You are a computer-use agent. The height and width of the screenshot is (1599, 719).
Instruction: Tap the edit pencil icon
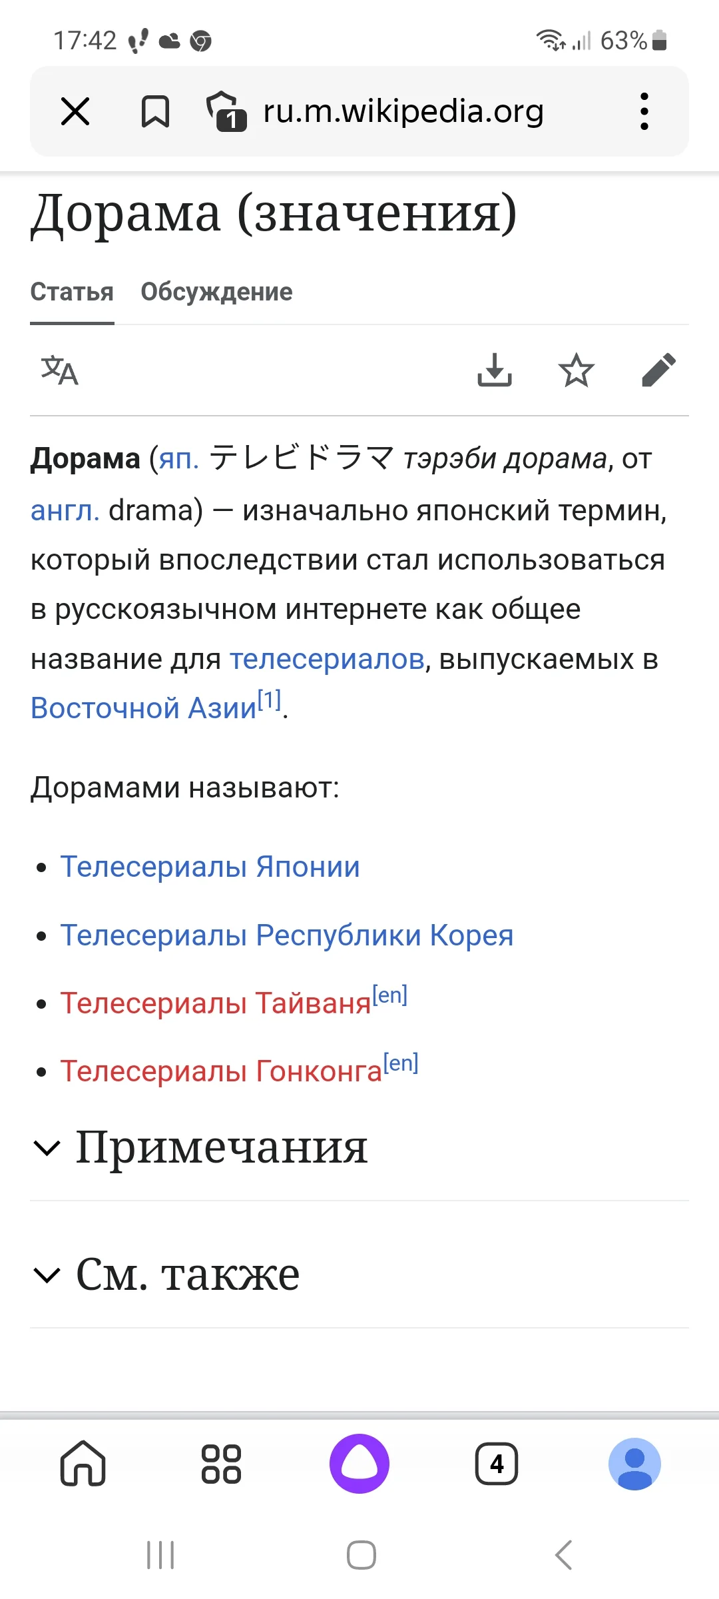click(658, 372)
